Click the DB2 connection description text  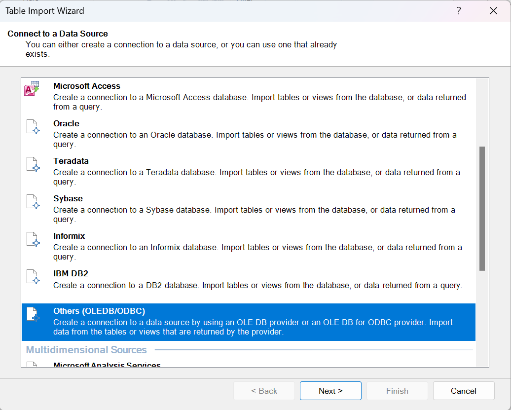(x=258, y=286)
